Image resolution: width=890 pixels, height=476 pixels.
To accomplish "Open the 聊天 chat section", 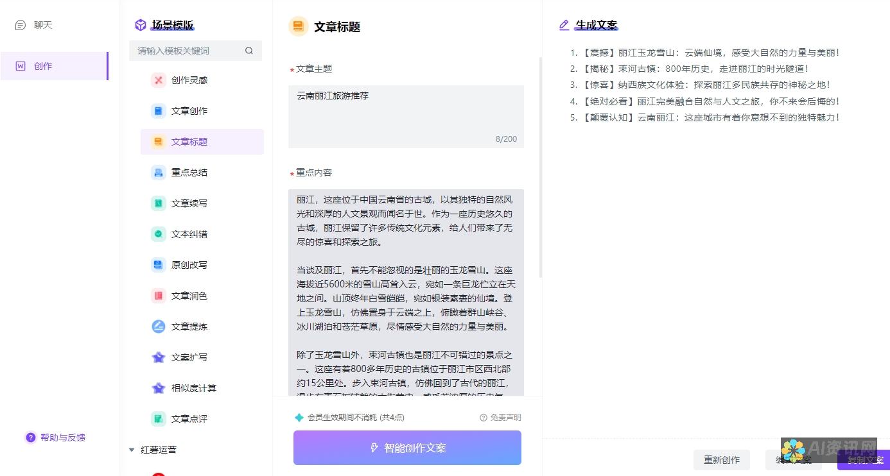I will (43, 25).
